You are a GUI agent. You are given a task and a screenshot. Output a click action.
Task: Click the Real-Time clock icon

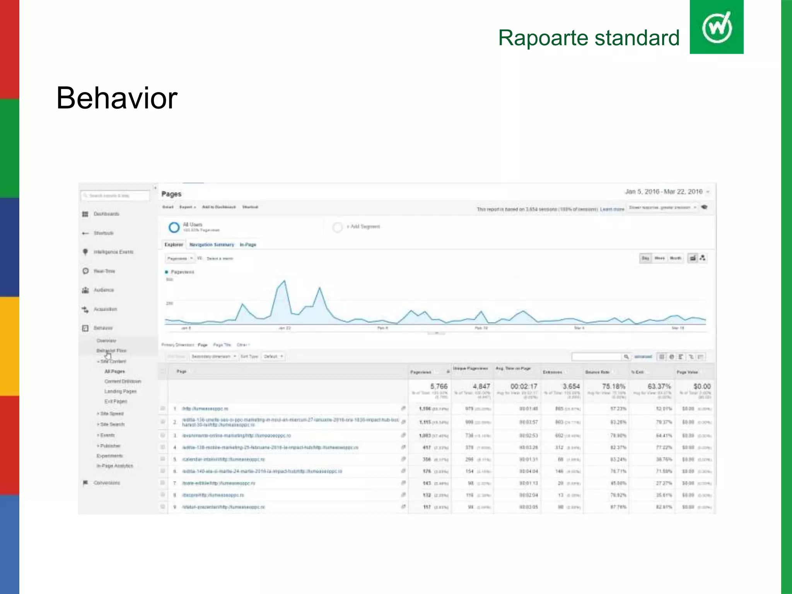[x=85, y=271]
